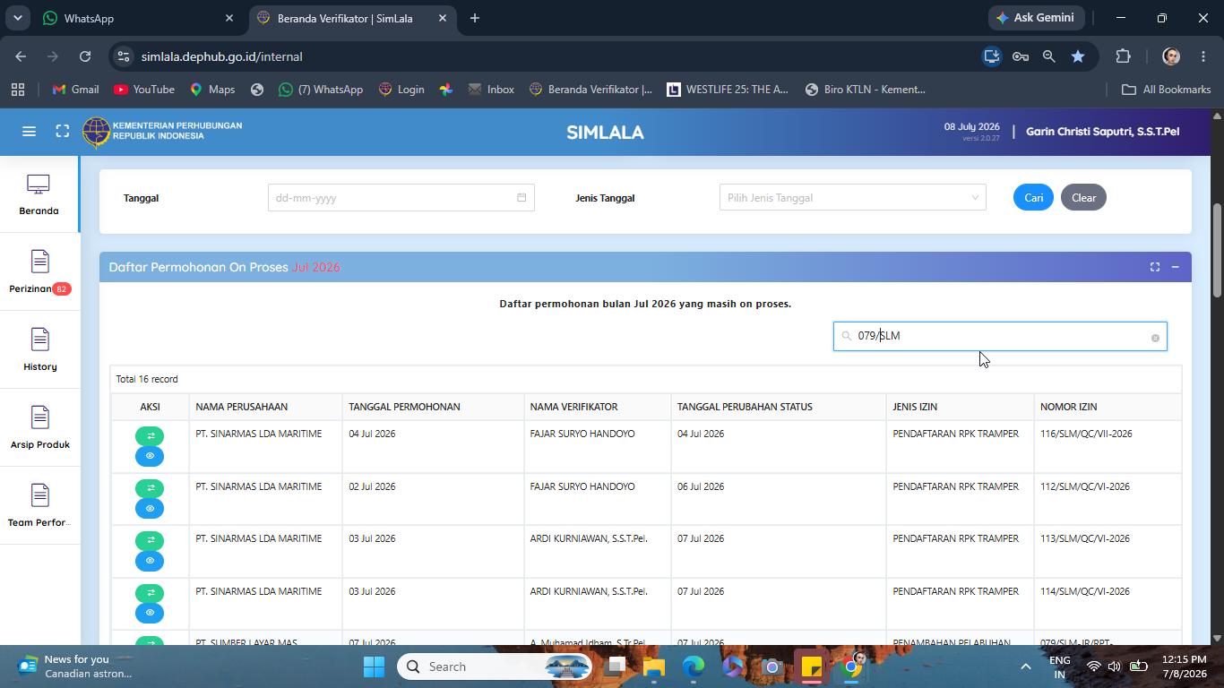
Task: Bookmark this page with the star icon
Action: click(1078, 56)
